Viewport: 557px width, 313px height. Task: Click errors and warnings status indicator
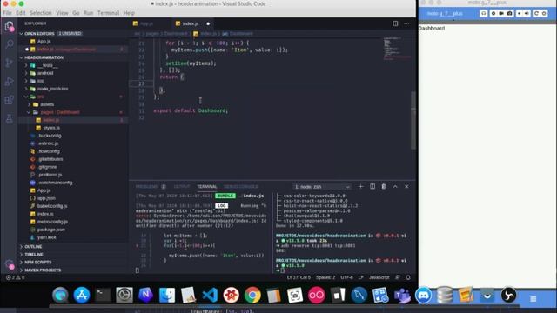coord(16,277)
